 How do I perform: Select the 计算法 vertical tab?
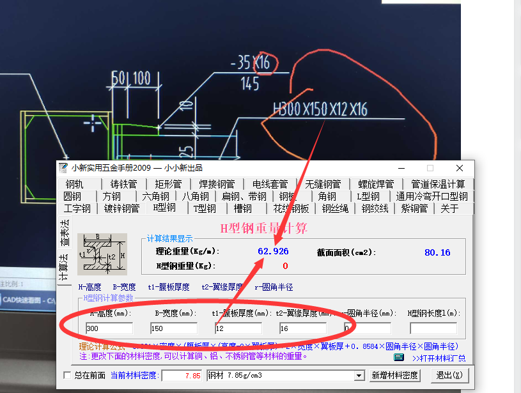pos(64,266)
